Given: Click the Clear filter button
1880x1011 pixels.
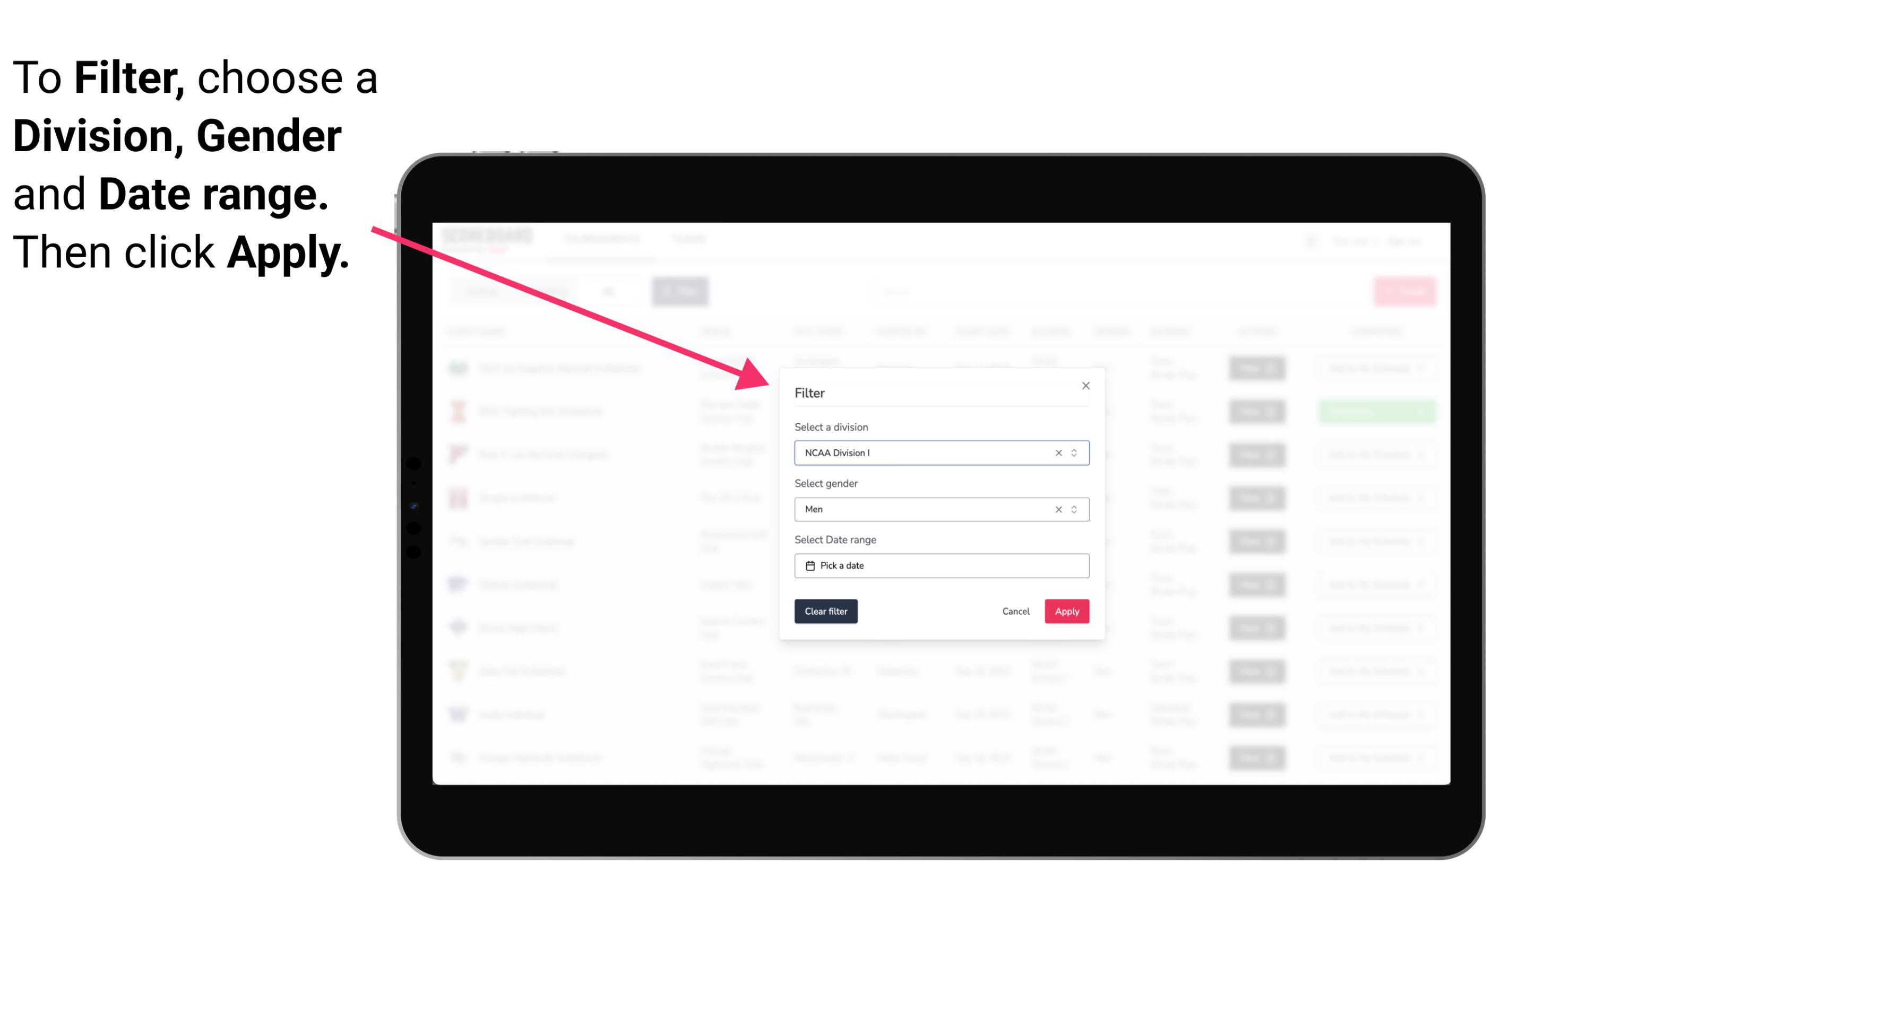Looking at the screenshot, I should tap(826, 612).
